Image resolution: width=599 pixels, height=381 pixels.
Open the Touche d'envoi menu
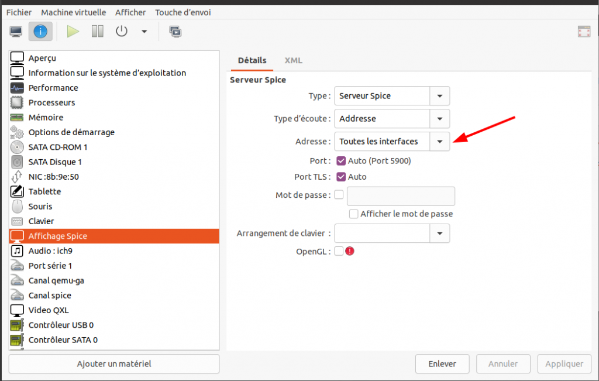pos(183,12)
